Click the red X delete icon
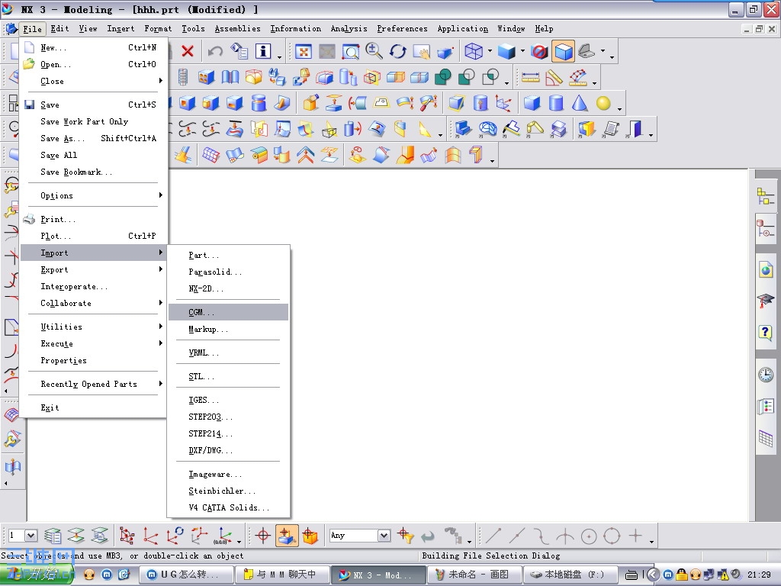Viewport: 781px width, 586px height. 188,51
